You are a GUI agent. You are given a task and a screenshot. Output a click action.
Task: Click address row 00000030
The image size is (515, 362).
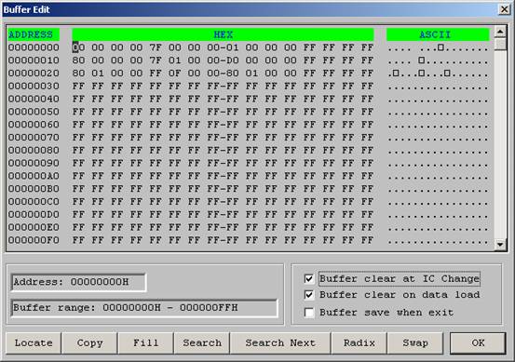[249, 86]
